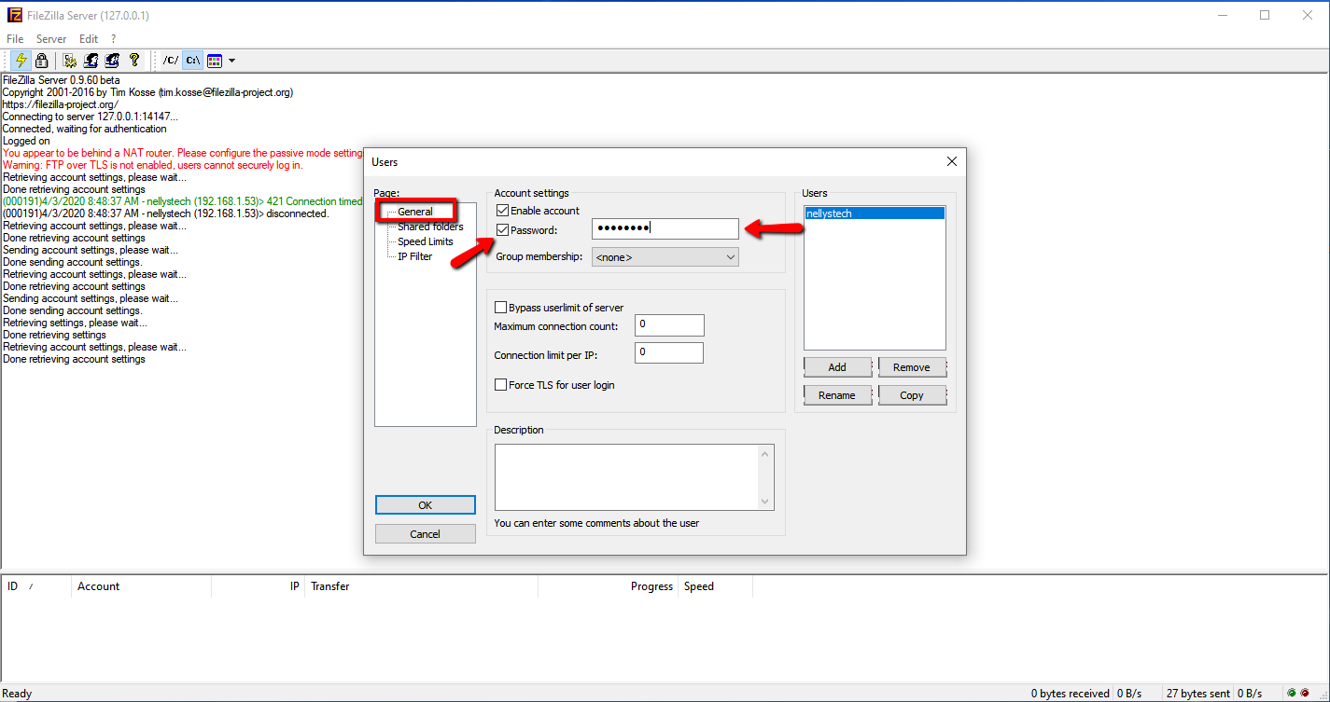Click the Speed column header
Viewport: 1330px width, 702px height.
pos(716,586)
